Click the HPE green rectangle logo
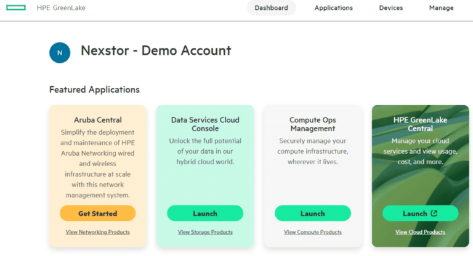The width and height of the screenshot is (473, 256). [x=15, y=8]
